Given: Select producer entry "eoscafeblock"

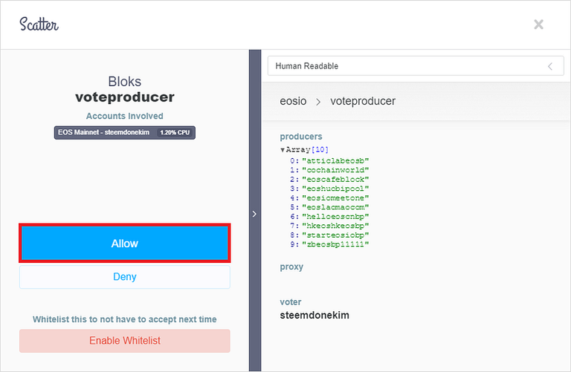Looking at the screenshot, I should pos(335,179).
